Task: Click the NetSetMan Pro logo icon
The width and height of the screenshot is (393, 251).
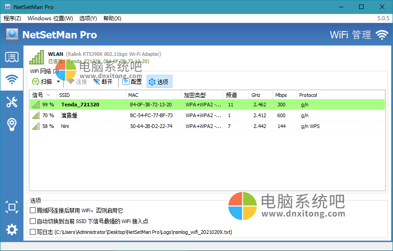Action: 12,34
